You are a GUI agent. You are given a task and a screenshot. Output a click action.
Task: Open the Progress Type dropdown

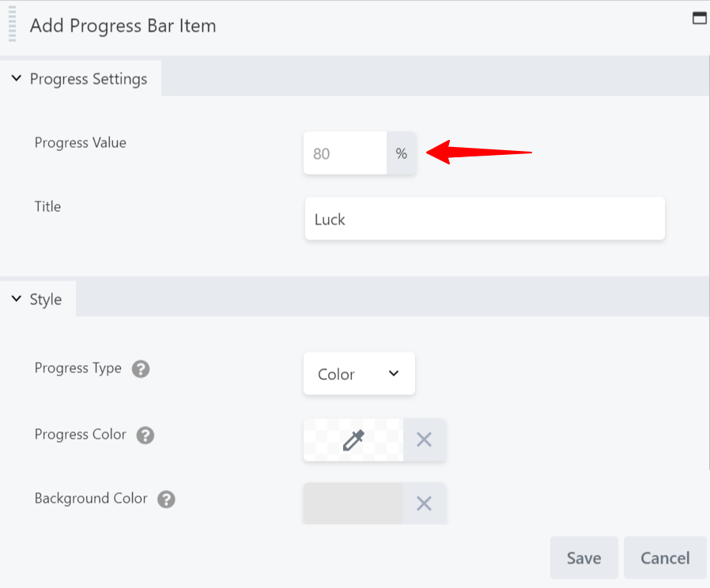[x=359, y=374]
